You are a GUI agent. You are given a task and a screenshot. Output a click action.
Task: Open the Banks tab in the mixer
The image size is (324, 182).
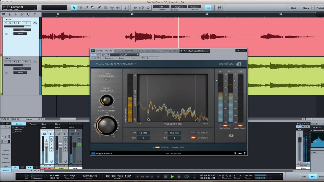coord(6,170)
